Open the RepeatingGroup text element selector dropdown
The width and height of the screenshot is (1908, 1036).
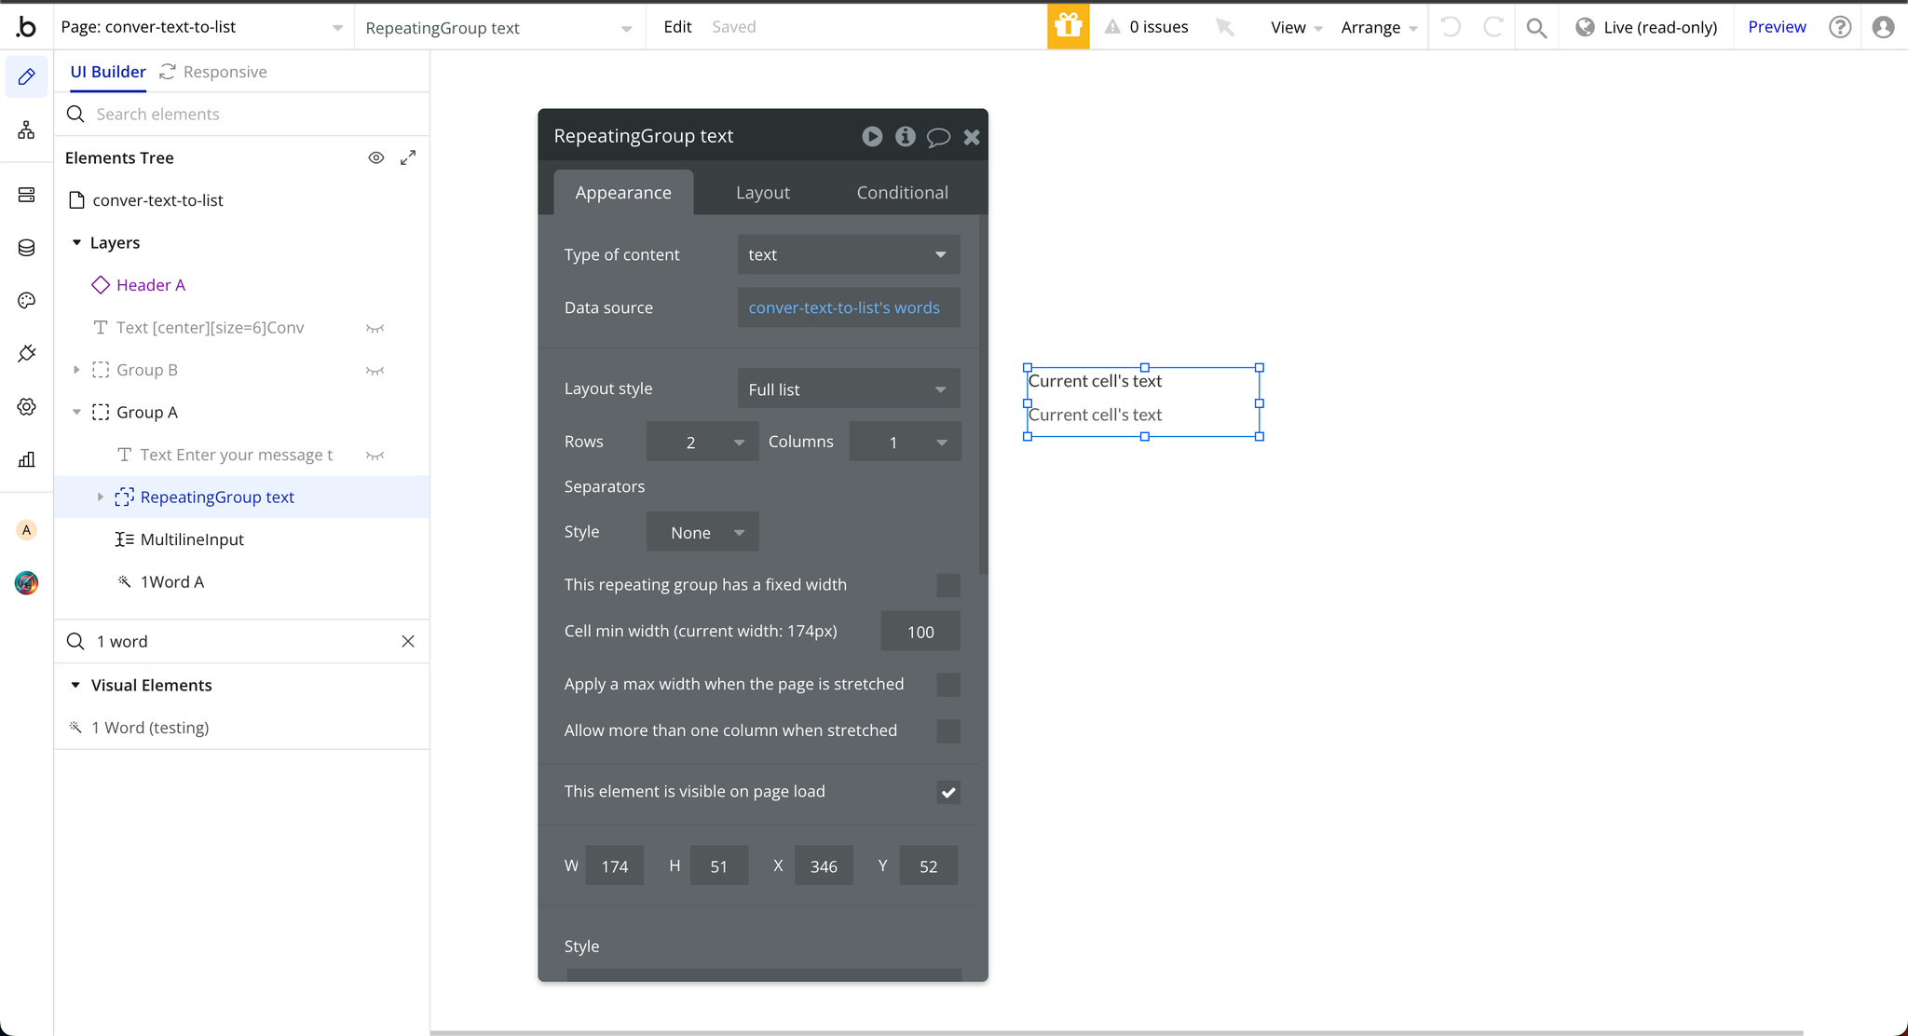pos(498,28)
